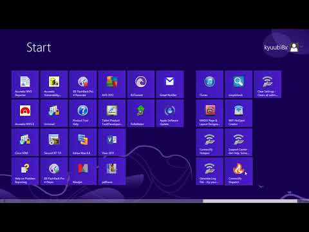Open BB FlashBack Pro 4 Recorder
Screen dimensions: 309x232
point(83,84)
